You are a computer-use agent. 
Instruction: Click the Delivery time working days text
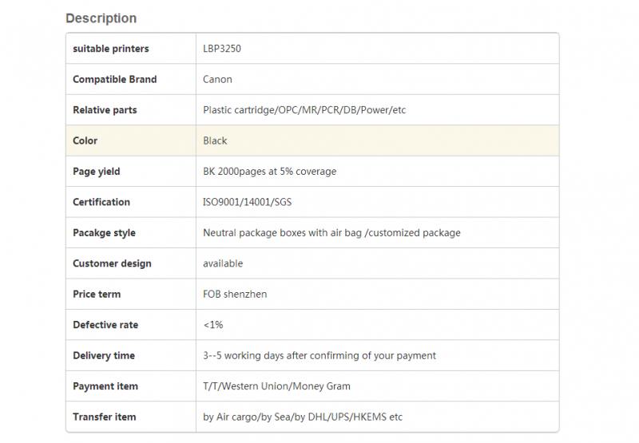pos(319,355)
